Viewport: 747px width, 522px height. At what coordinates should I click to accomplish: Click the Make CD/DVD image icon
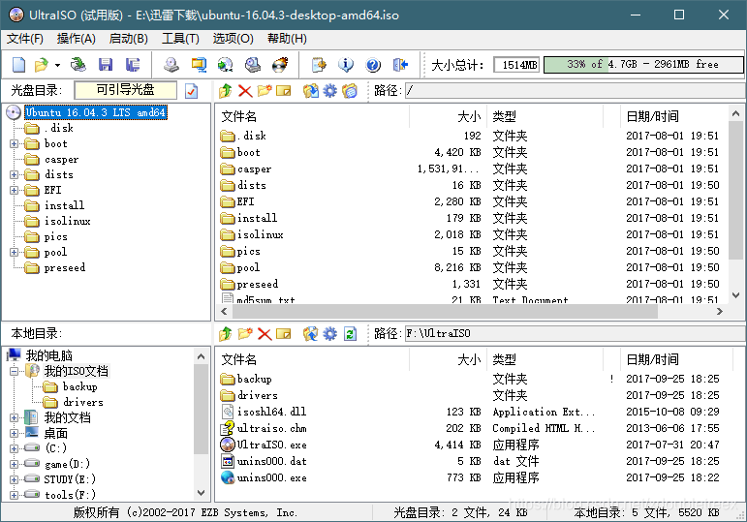(171, 64)
